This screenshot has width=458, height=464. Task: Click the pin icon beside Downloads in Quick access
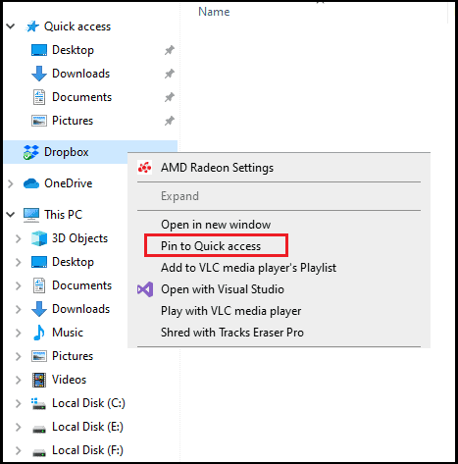169,74
